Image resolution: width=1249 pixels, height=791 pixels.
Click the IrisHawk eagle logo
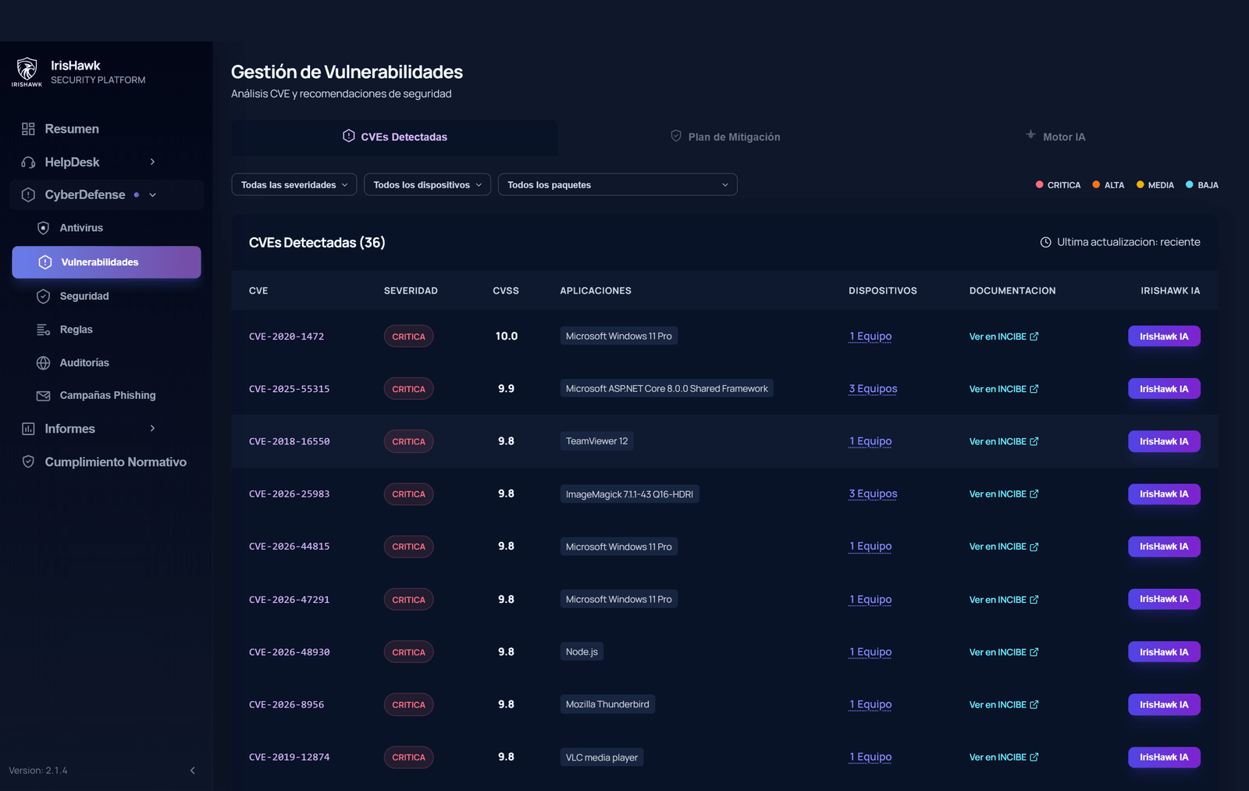(x=27, y=71)
